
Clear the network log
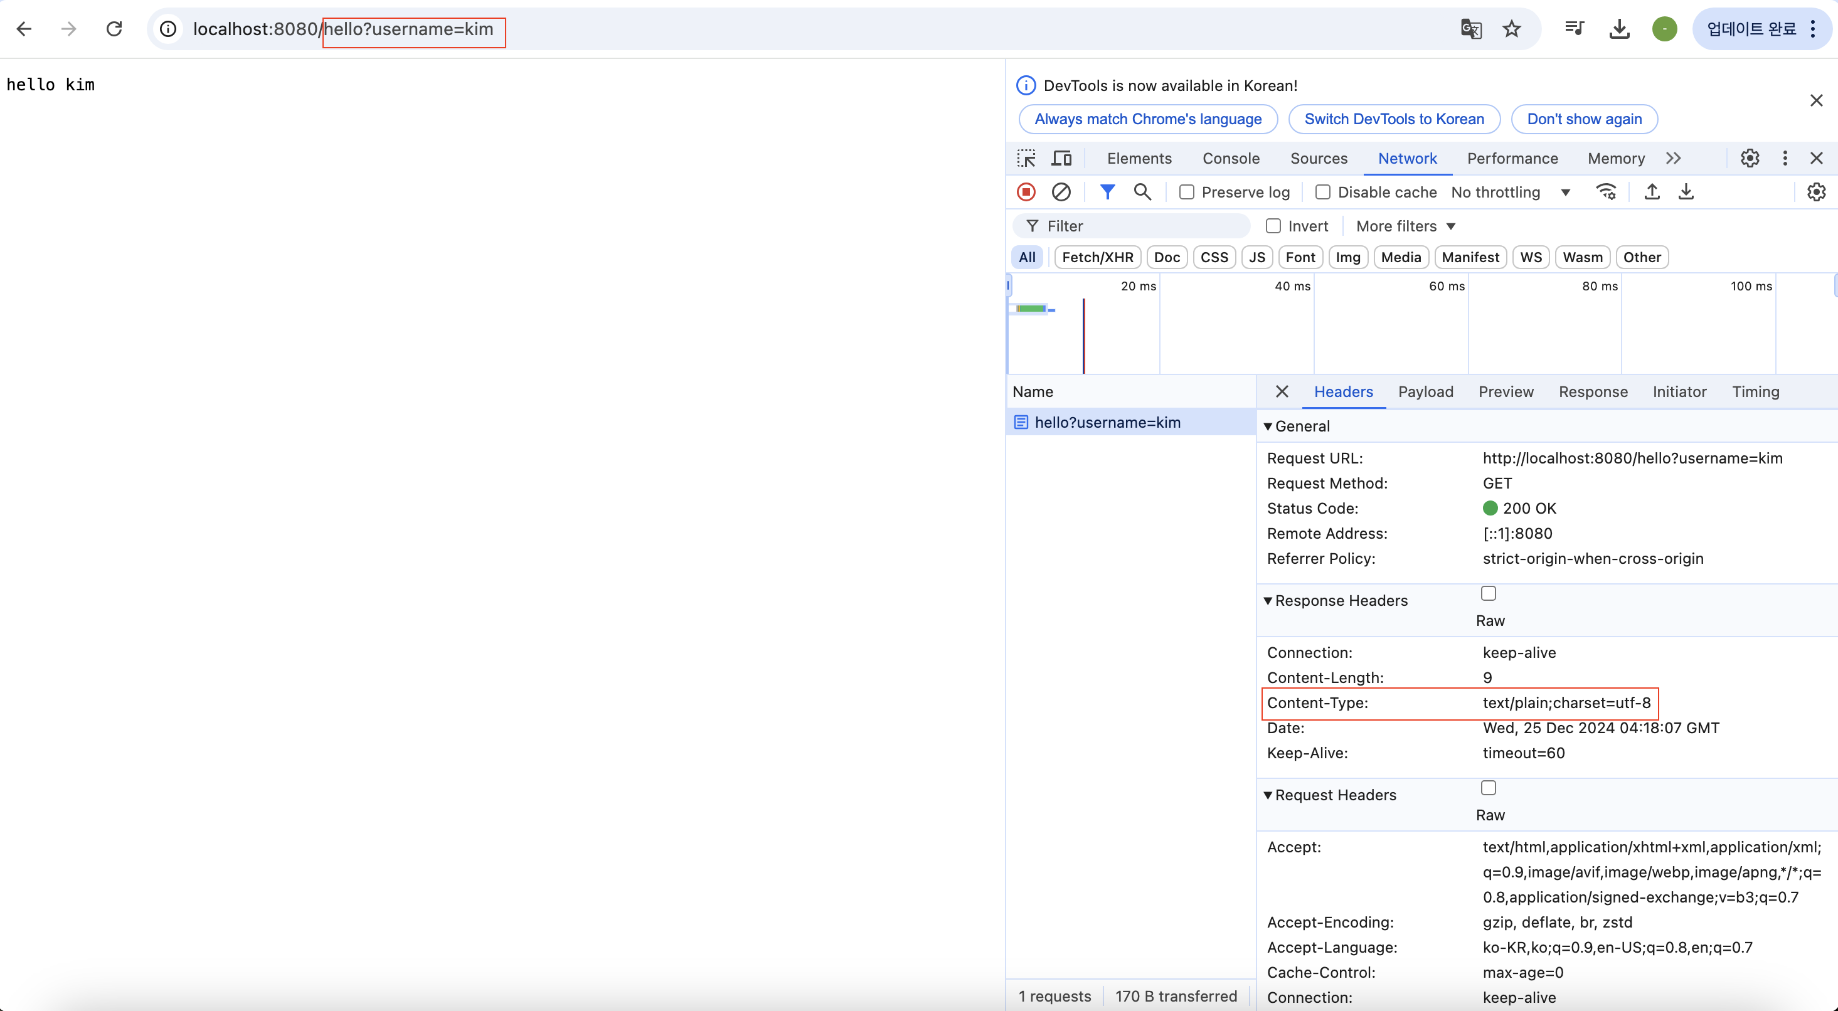1061,192
